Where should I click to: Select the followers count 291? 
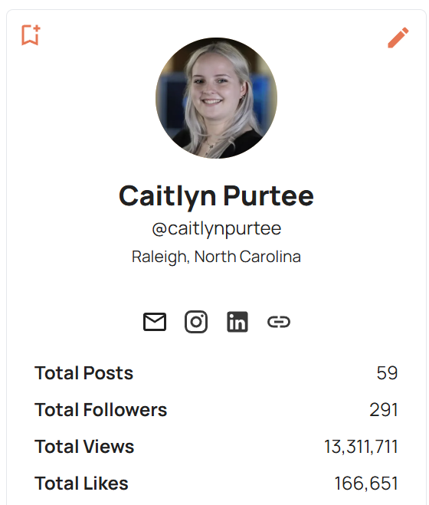384,410
